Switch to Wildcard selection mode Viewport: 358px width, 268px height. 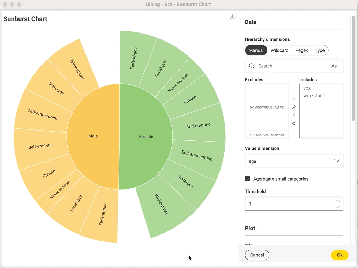pos(279,50)
